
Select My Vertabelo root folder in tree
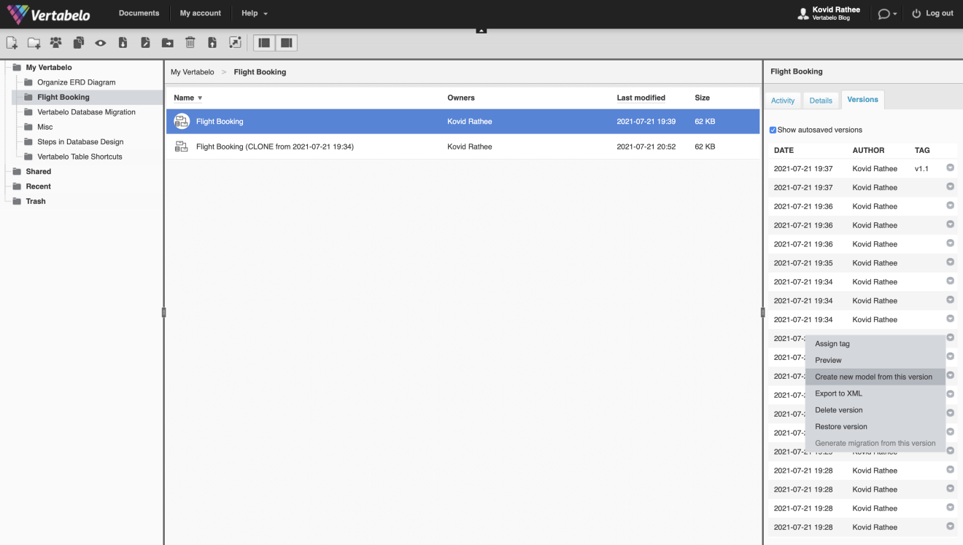pyautogui.click(x=49, y=67)
